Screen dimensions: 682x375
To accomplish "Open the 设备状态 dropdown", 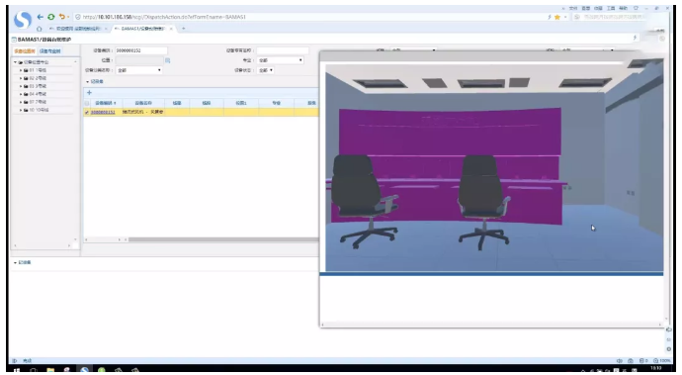I will 265,70.
